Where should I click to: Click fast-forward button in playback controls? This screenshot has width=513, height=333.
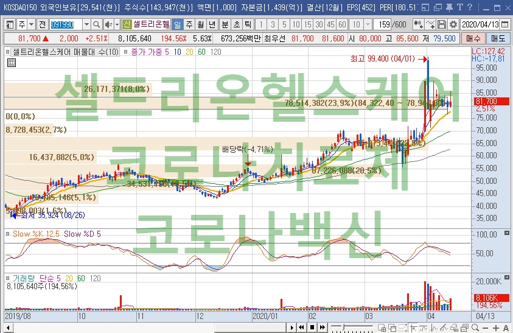tap(323, 328)
